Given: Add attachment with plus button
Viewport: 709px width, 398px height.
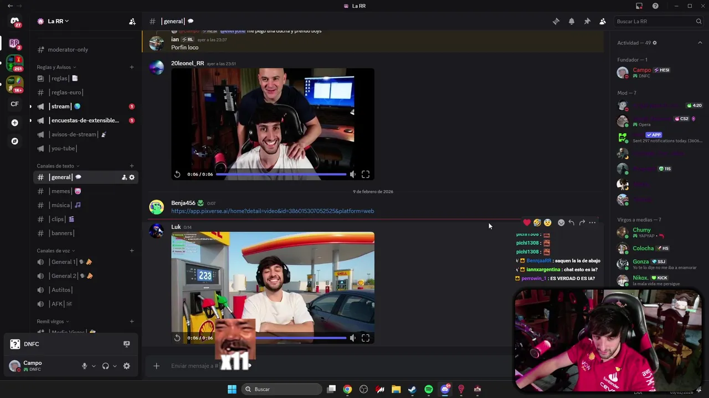Looking at the screenshot, I should [156, 366].
